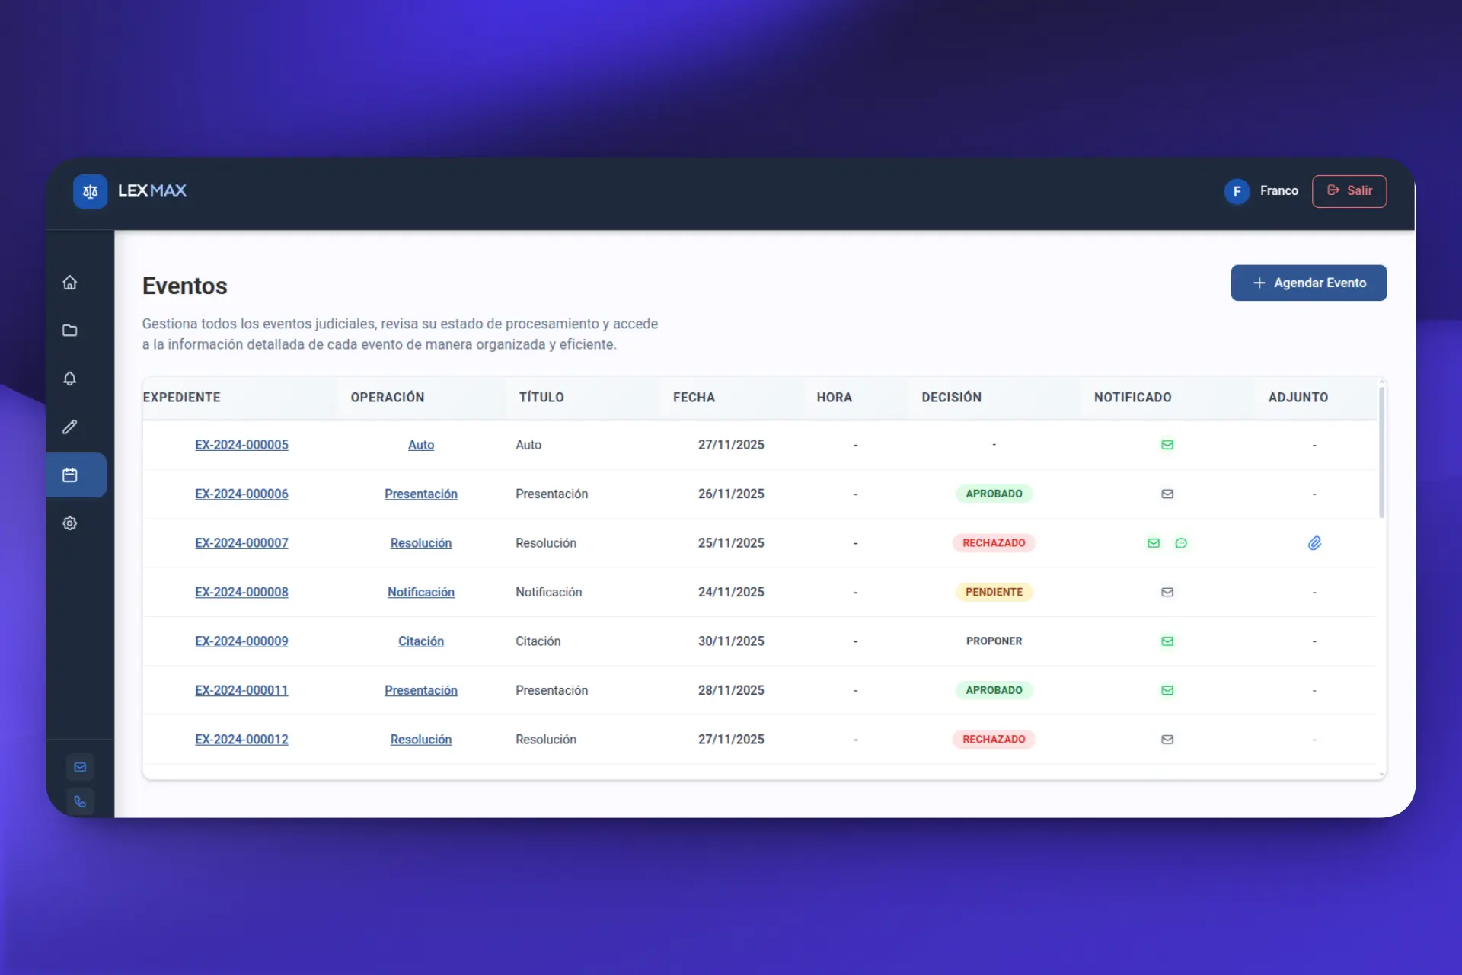Image resolution: width=1462 pixels, height=975 pixels.
Task: Click the date 26/11/2025
Action: point(731,494)
